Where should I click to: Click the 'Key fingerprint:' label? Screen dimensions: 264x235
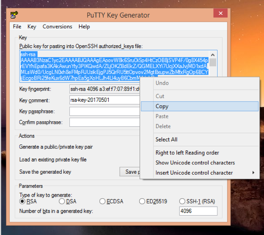coord(35,89)
